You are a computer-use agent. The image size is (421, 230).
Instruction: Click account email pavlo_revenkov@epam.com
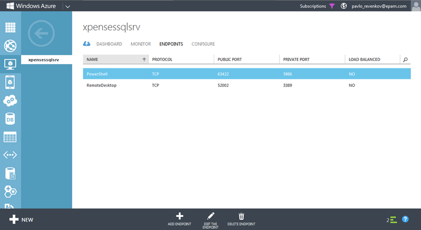(x=379, y=6)
